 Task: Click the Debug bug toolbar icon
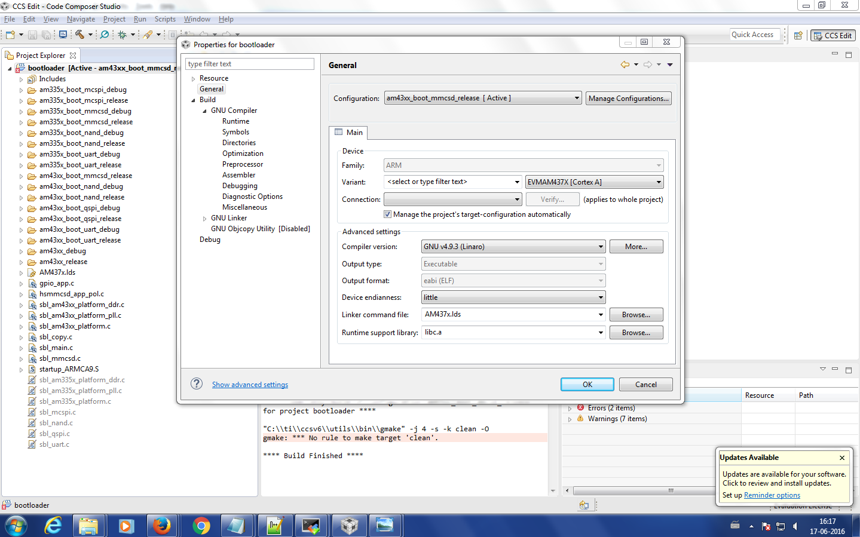click(x=122, y=35)
